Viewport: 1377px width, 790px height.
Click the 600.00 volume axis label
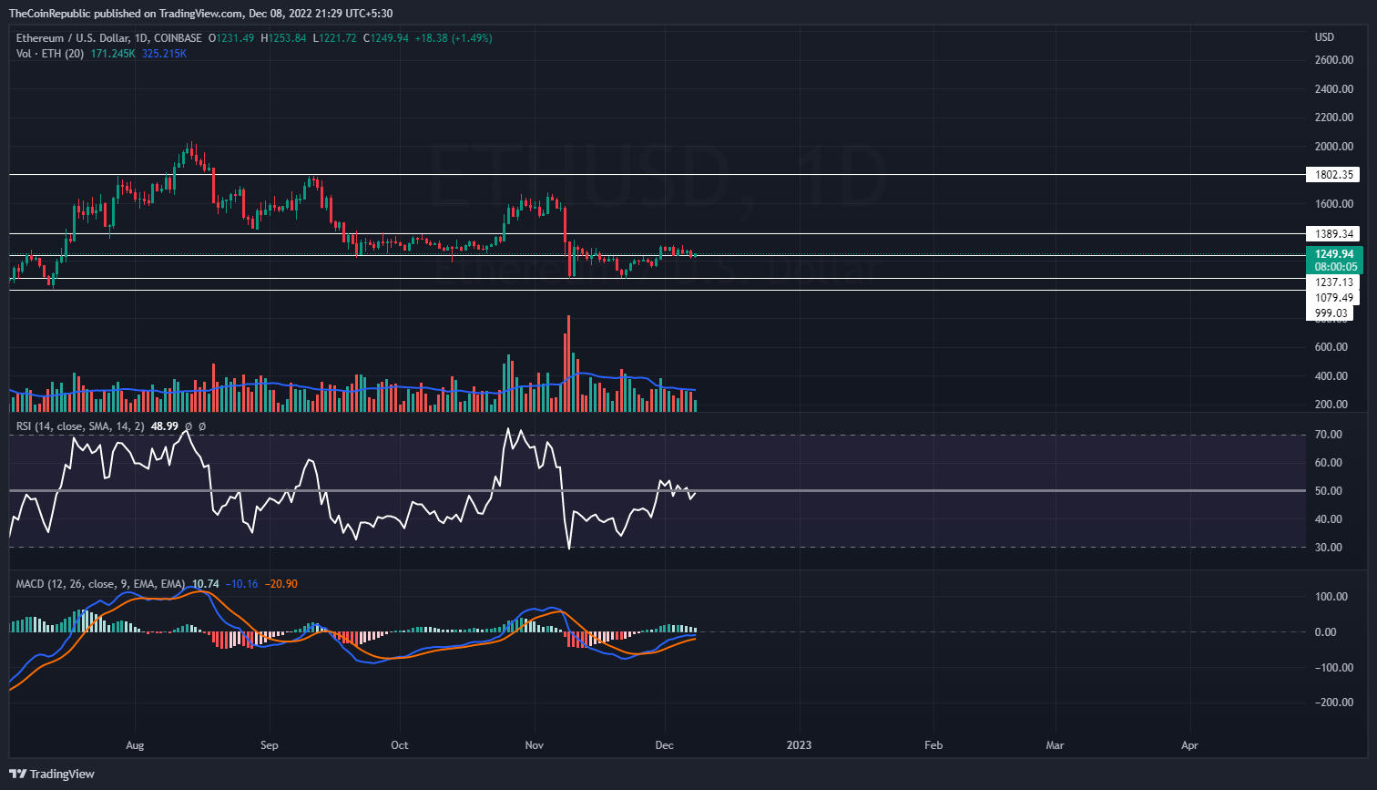tap(1331, 347)
